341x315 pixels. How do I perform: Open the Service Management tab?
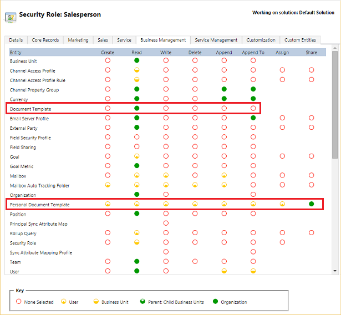tap(216, 40)
